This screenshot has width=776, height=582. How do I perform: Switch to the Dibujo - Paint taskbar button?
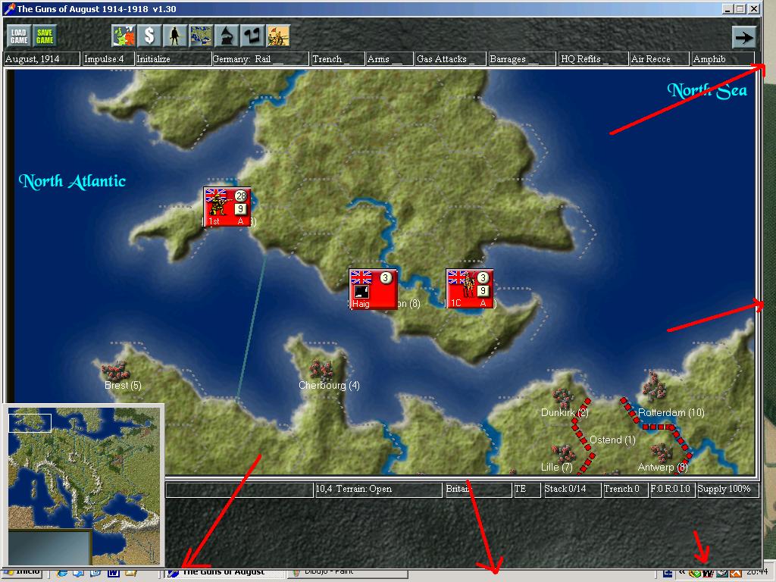pos(347,573)
